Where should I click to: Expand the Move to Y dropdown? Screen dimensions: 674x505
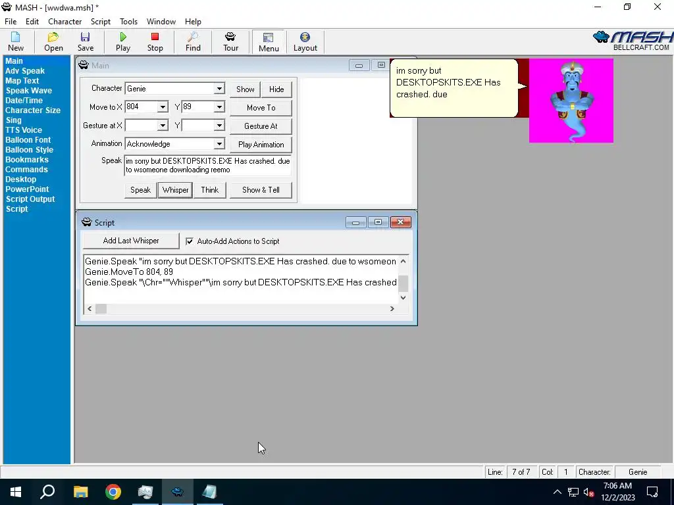pyautogui.click(x=219, y=107)
